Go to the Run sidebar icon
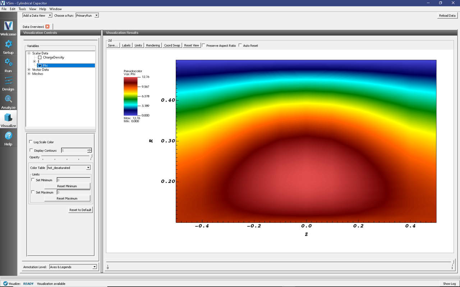460x287 pixels. (8, 65)
